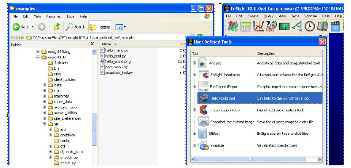
Task: Expand the EnSight Interfaces group
Action: click(194, 75)
